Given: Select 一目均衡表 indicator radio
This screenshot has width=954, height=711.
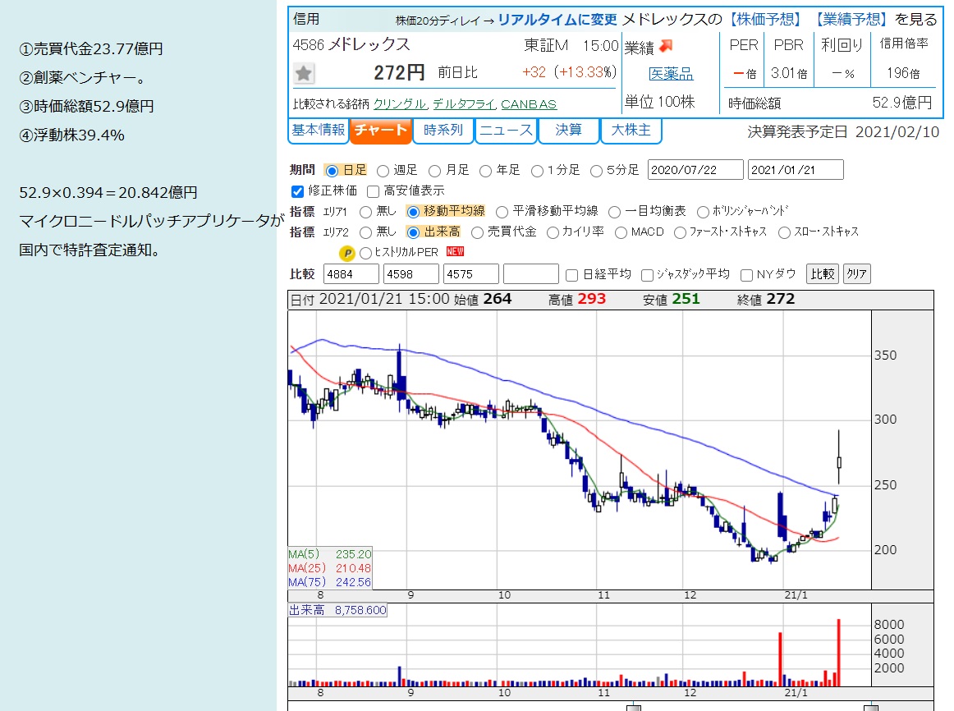Looking at the screenshot, I should (614, 212).
